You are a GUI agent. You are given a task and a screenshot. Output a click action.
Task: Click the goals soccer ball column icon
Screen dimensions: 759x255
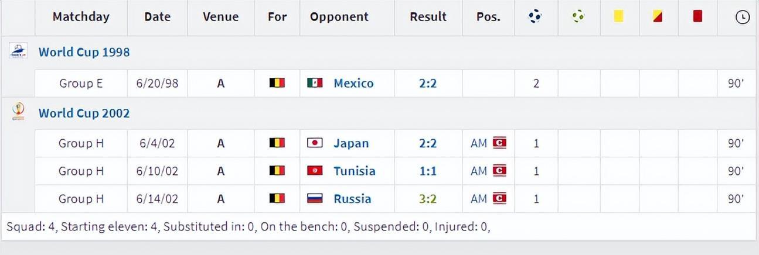coord(535,16)
